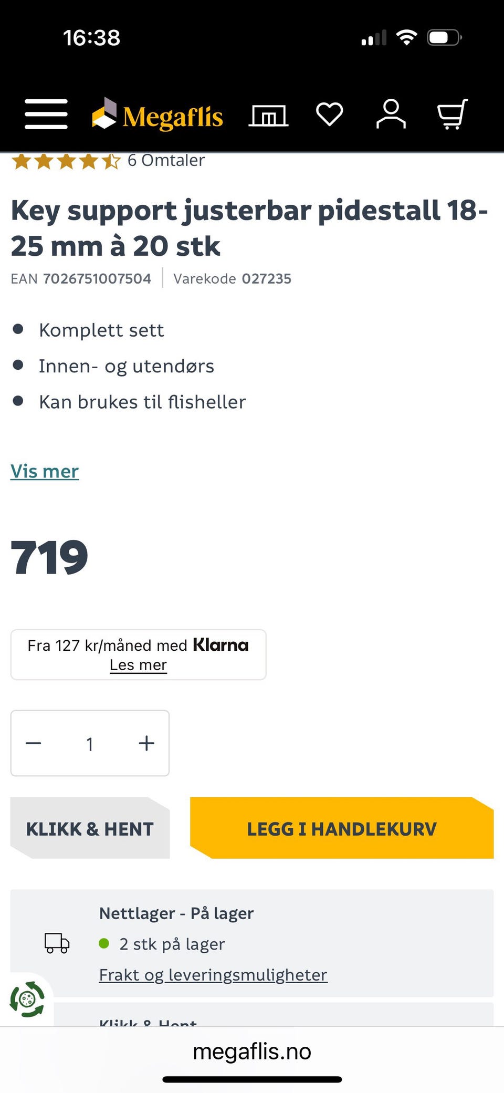The width and height of the screenshot is (504, 1093).
Task: Open the hamburger navigation menu
Action: pyautogui.click(x=46, y=114)
